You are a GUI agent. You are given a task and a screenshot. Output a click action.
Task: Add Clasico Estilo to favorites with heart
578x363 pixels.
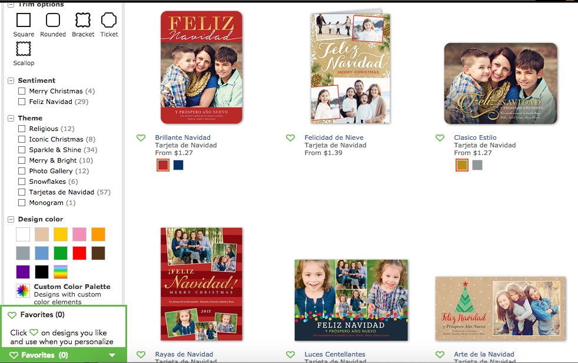coord(440,138)
